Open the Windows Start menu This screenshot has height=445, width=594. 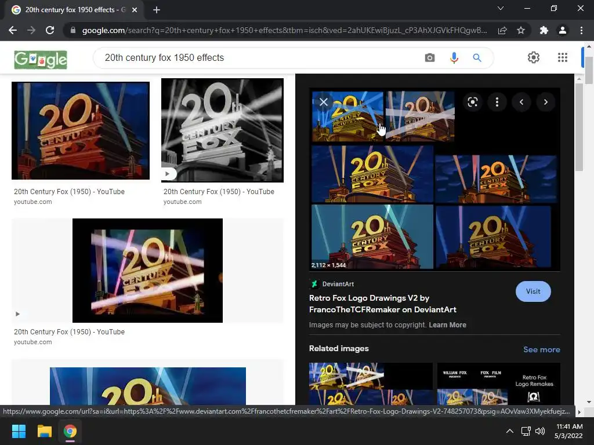click(x=19, y=431)
